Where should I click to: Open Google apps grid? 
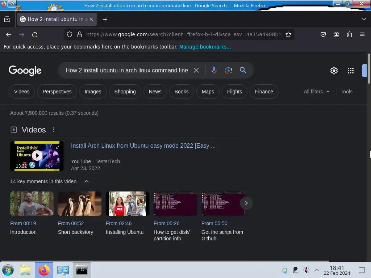[350, 71]
